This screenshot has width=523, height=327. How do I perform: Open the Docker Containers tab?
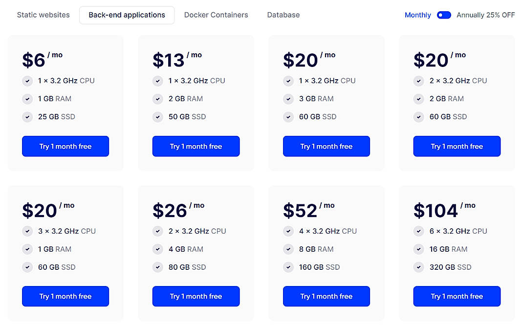coord(216,15)
